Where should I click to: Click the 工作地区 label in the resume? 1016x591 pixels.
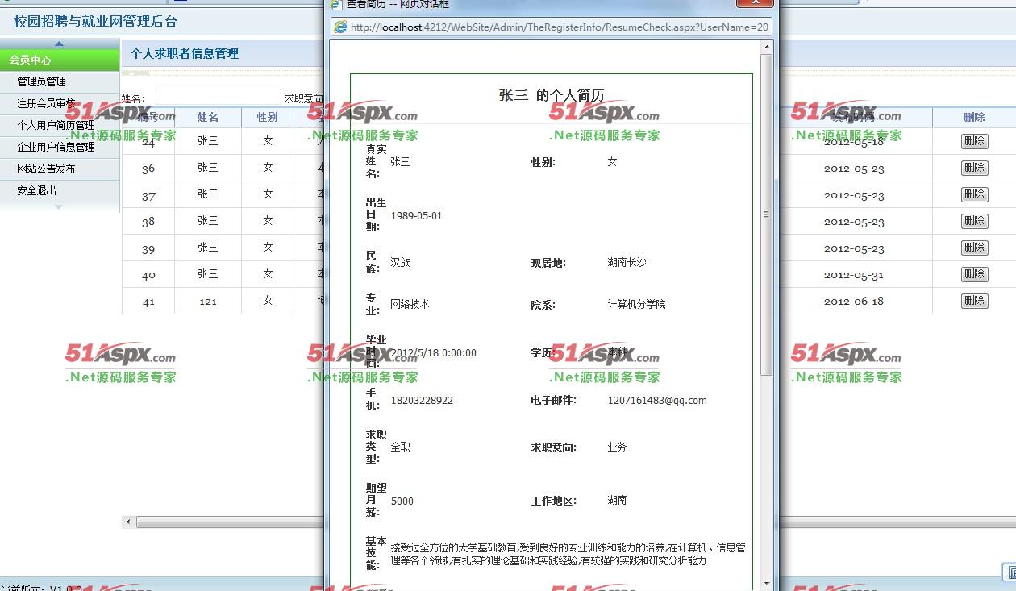pyautogui.click(x=554, y=502)
